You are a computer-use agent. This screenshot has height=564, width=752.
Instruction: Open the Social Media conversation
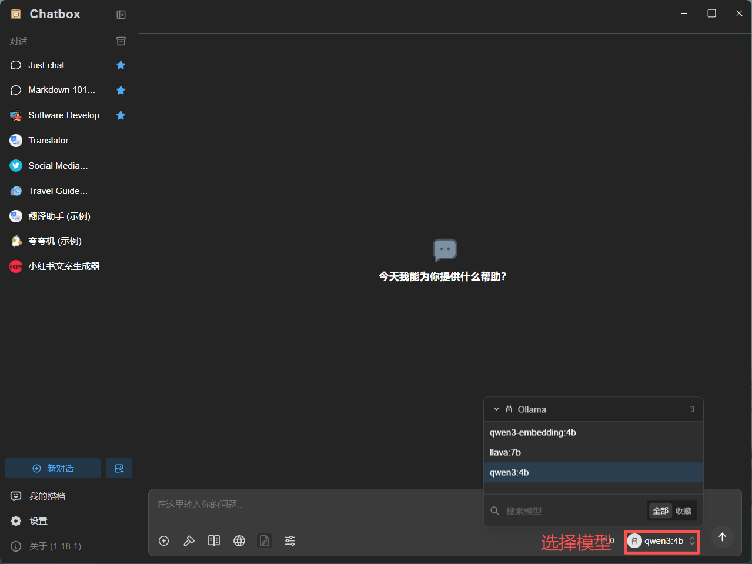pos(68,166)
